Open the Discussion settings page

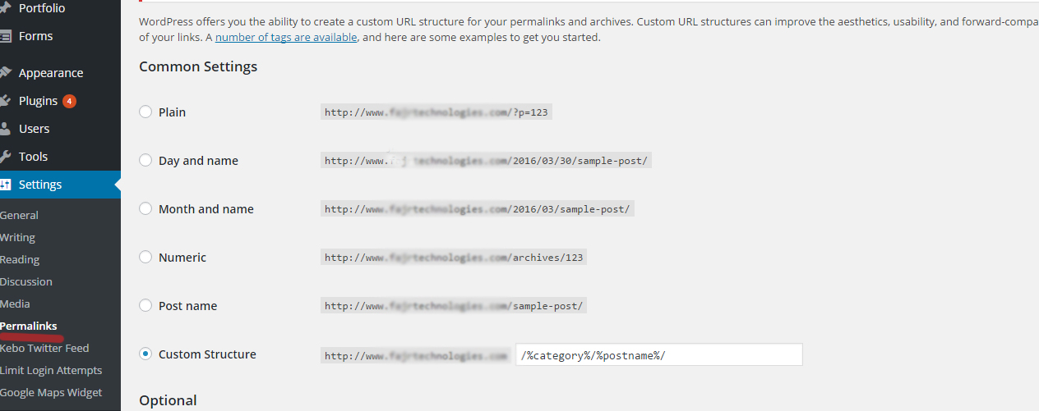26,281
